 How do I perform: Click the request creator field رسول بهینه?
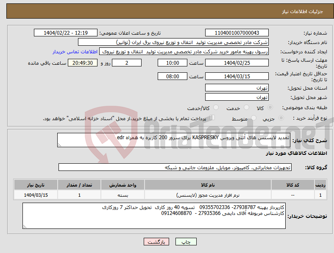184,52
